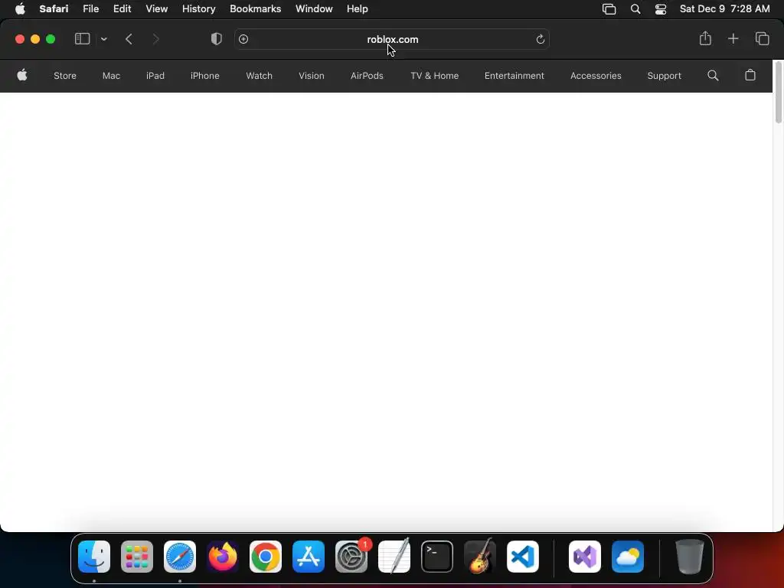Open the Window menu
The height and width of the screenshot is (588, 784).
click(x=314, y=9)
